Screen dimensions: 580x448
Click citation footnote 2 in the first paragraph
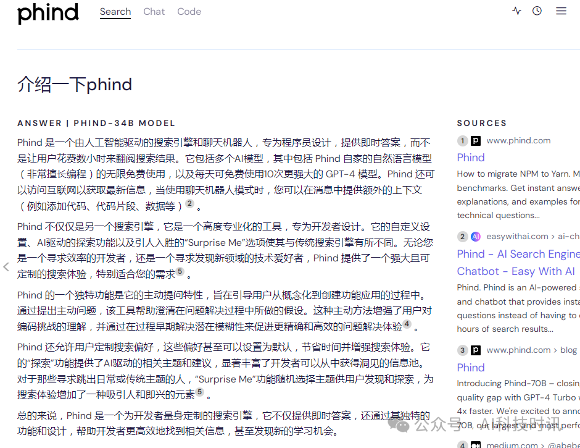(189, 202)
